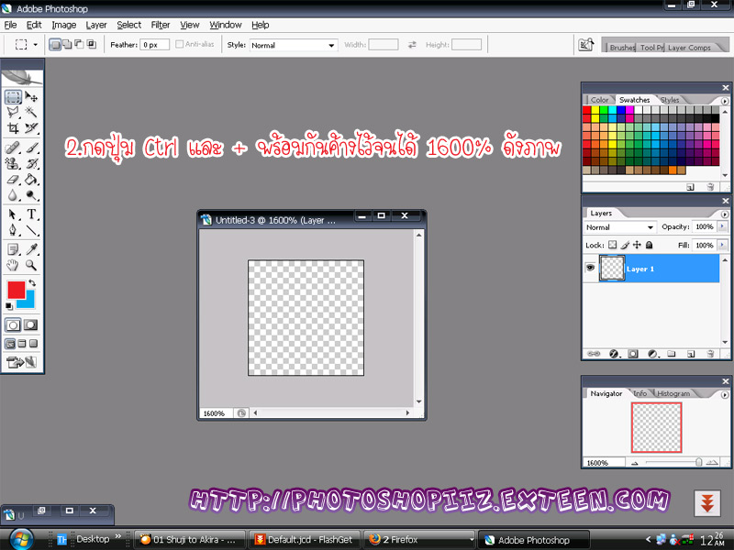Screen dimensions: 734x550
Task: Select the Blur tool
Action: coord(13,195)
